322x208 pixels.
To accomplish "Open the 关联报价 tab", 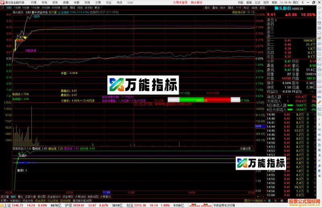I will (x=15, y=201).
